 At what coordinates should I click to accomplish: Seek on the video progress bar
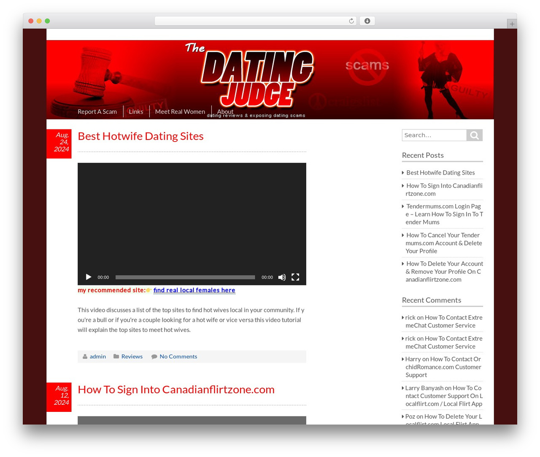pyautogui.click(x=185, y=277)
